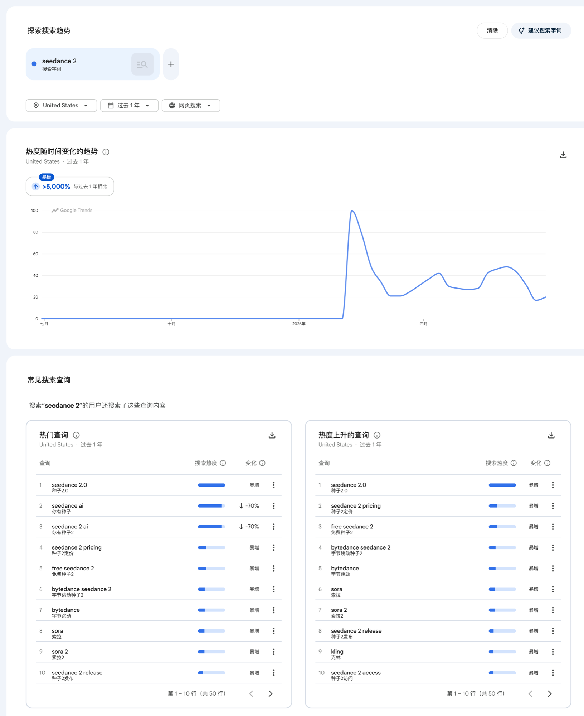Image resolution: width=584 pixels, height=716 pixels.
Task: Download the 热门查询 table
Action: point(272,435)
